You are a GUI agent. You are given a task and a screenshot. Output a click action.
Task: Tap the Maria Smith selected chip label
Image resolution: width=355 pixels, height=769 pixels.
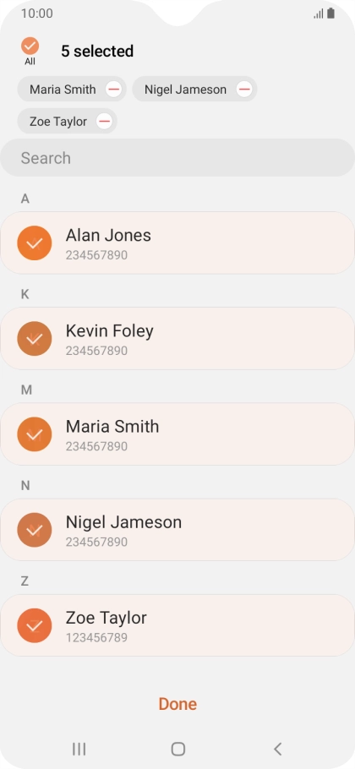click(63, 90)
